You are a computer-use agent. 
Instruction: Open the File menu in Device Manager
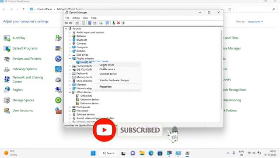point(67,18)
